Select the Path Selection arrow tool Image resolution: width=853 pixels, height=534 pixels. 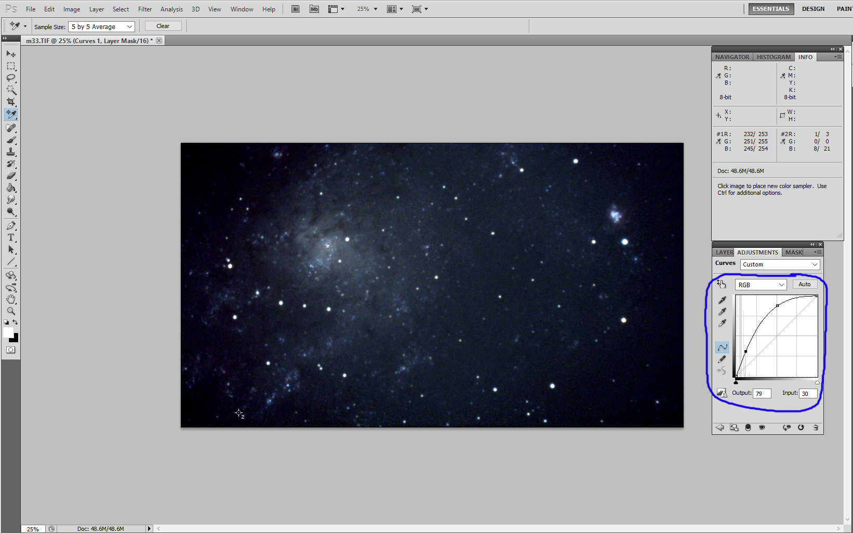11,249
